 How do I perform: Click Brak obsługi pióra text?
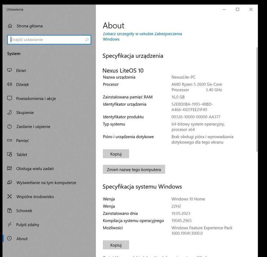pos(202,139)
